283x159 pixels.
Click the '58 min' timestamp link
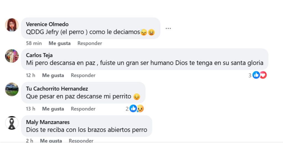click(34, 43)
